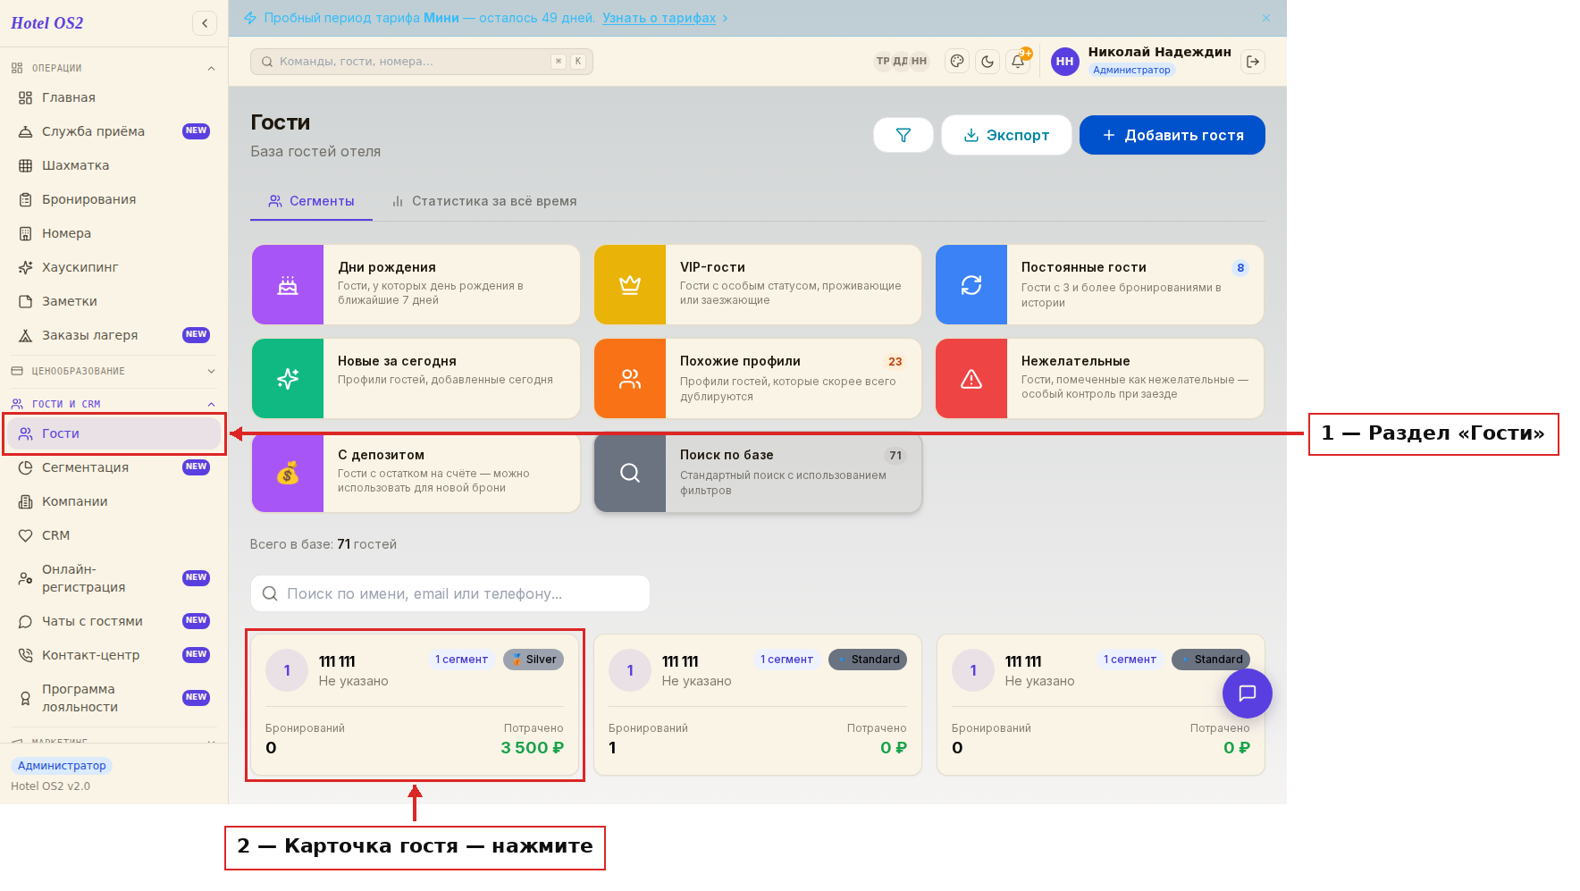Open the guest card with 1 booking
The height and width of the screenshot is (891, 1580).
758,705
